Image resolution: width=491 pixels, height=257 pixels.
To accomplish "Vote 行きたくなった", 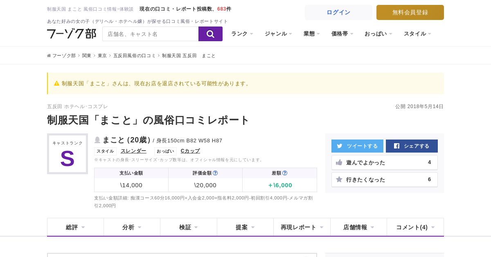I will (x=385, y=179).
